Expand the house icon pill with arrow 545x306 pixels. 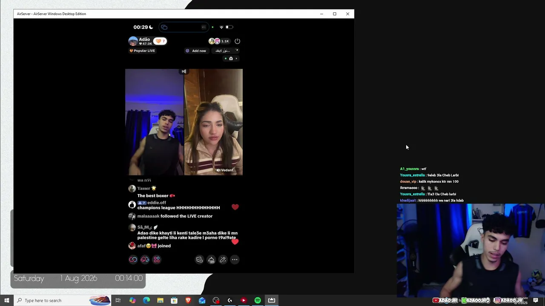click(231, 59)
